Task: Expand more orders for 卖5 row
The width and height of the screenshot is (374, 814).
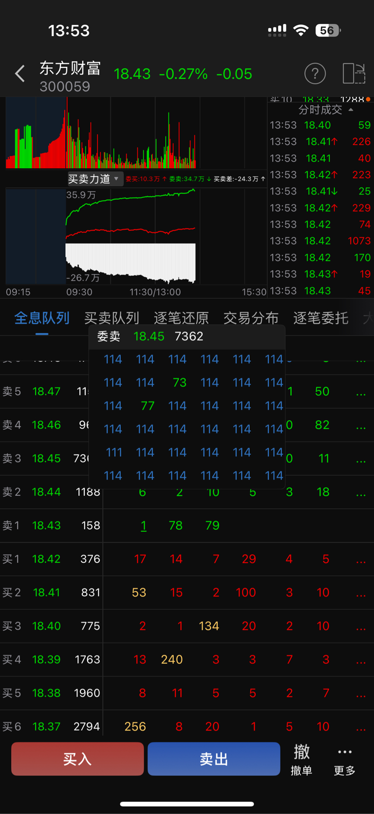Action: pyautogui.click(x=361, y=392)
